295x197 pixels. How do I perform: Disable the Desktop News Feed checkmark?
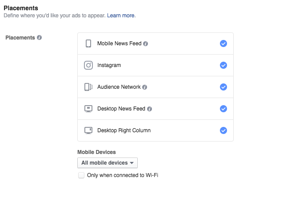tap(223, 109)
